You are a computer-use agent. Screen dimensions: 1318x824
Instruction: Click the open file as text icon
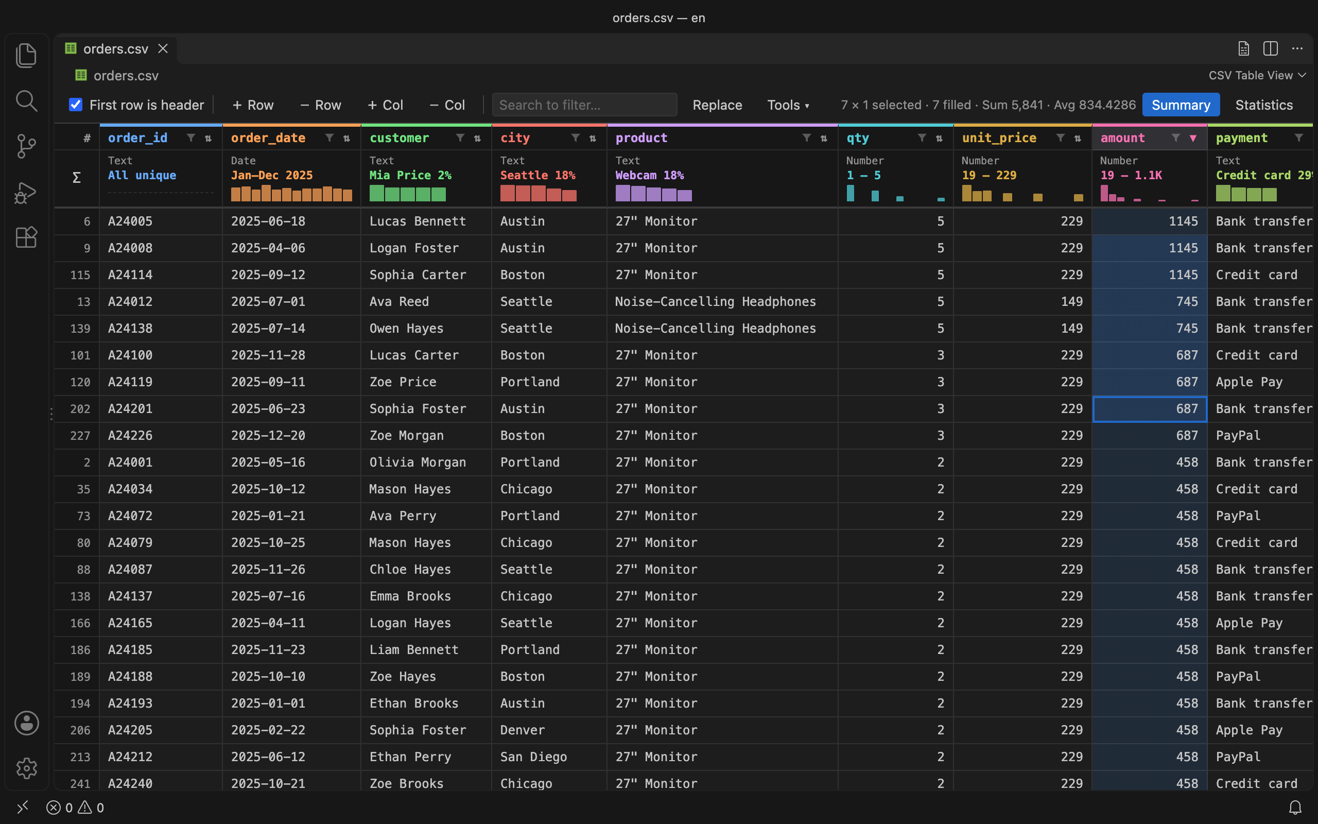tap(1243, 48)
